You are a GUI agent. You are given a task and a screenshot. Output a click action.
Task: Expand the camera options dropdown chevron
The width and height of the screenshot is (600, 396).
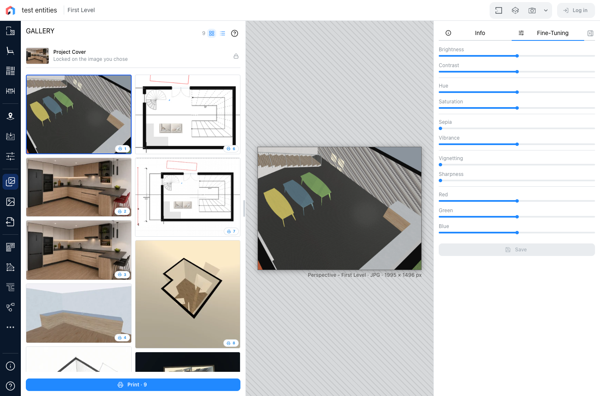click(x=546, y=10)
